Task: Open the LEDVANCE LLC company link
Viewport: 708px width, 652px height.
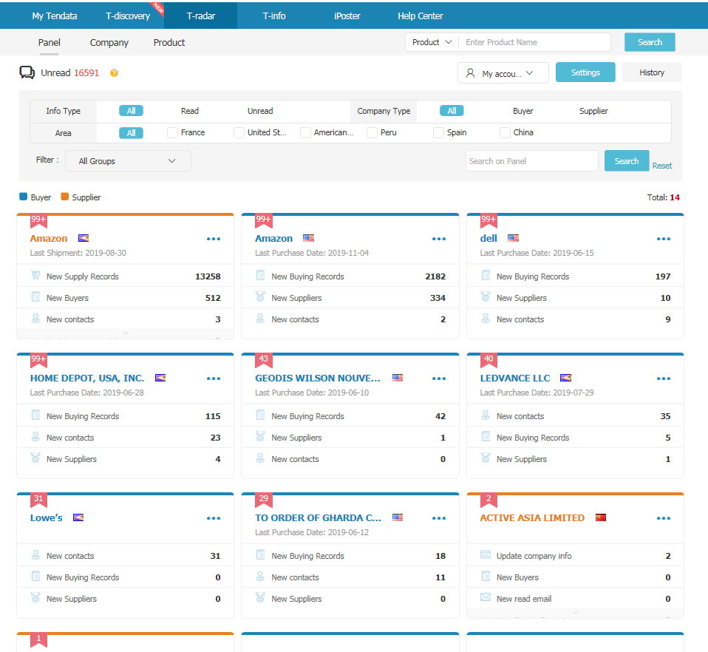Action: (x=515, y=378)
